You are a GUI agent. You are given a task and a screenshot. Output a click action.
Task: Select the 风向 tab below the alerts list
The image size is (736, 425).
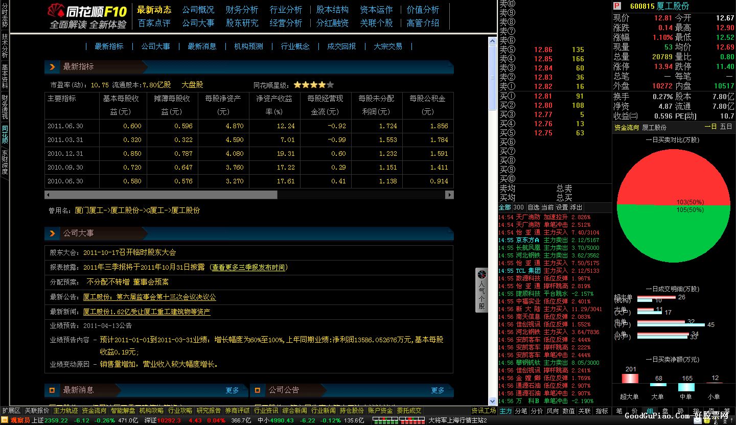(x=553, y=411)
